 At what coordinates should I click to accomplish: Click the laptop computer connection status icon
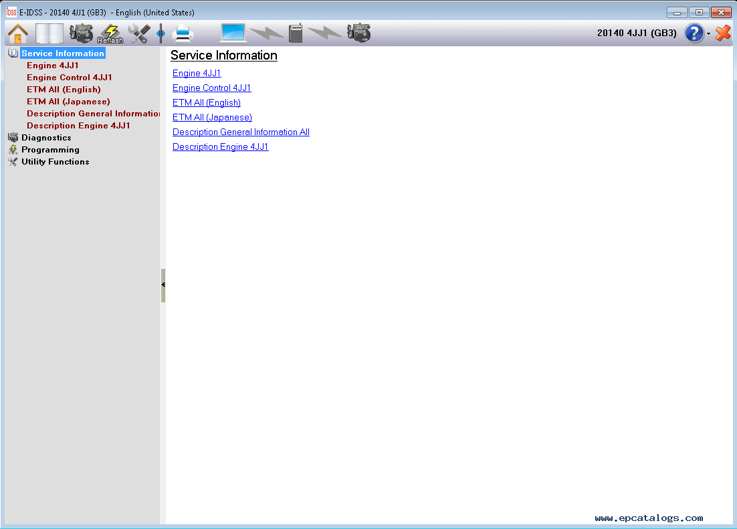[233, 33]
